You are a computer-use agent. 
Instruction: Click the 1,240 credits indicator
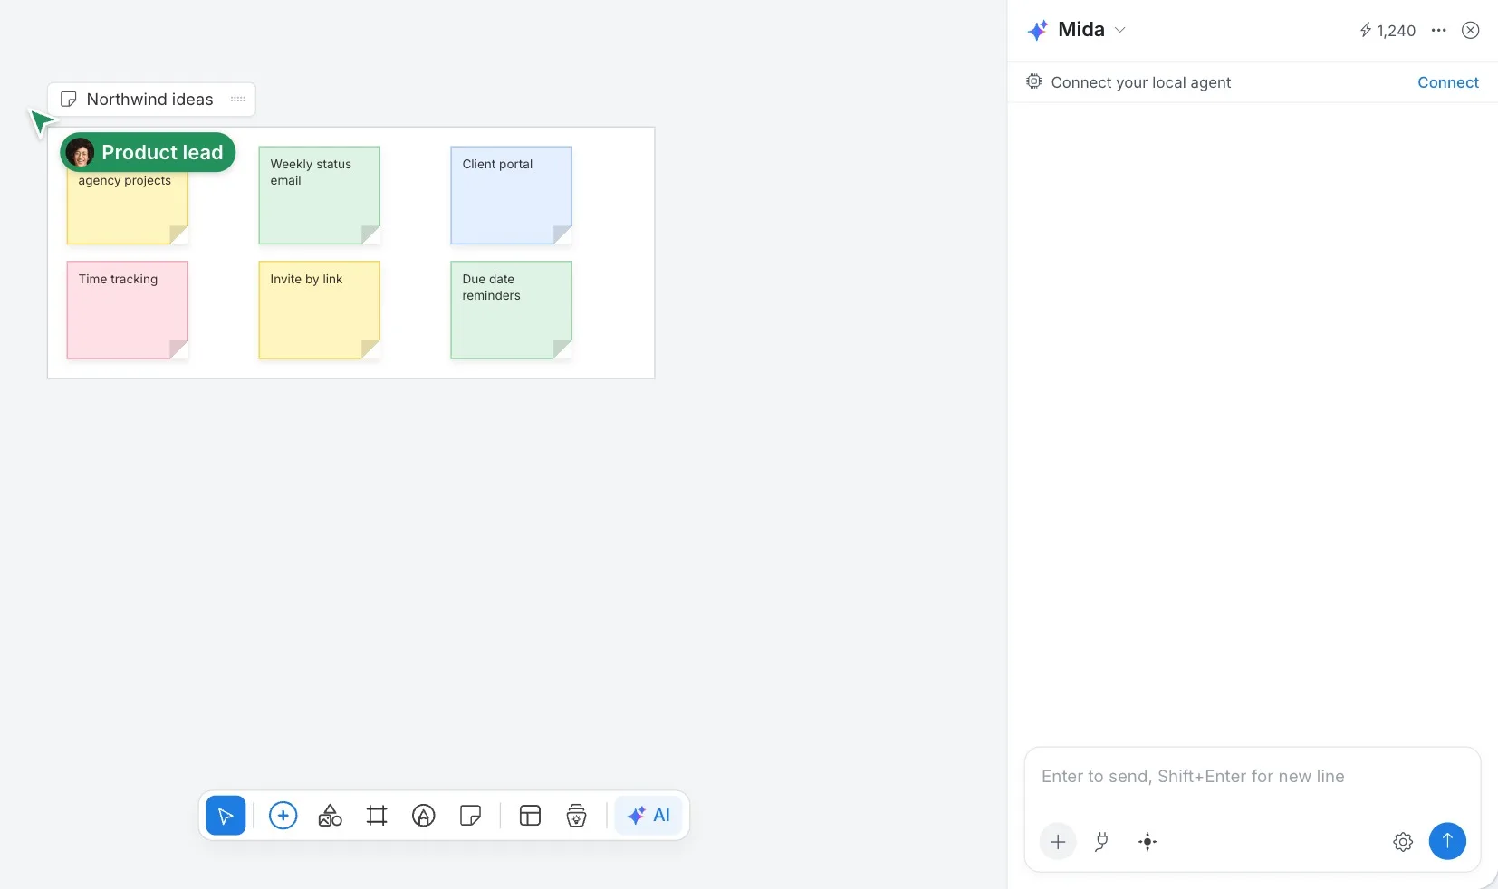point(1388,31)
